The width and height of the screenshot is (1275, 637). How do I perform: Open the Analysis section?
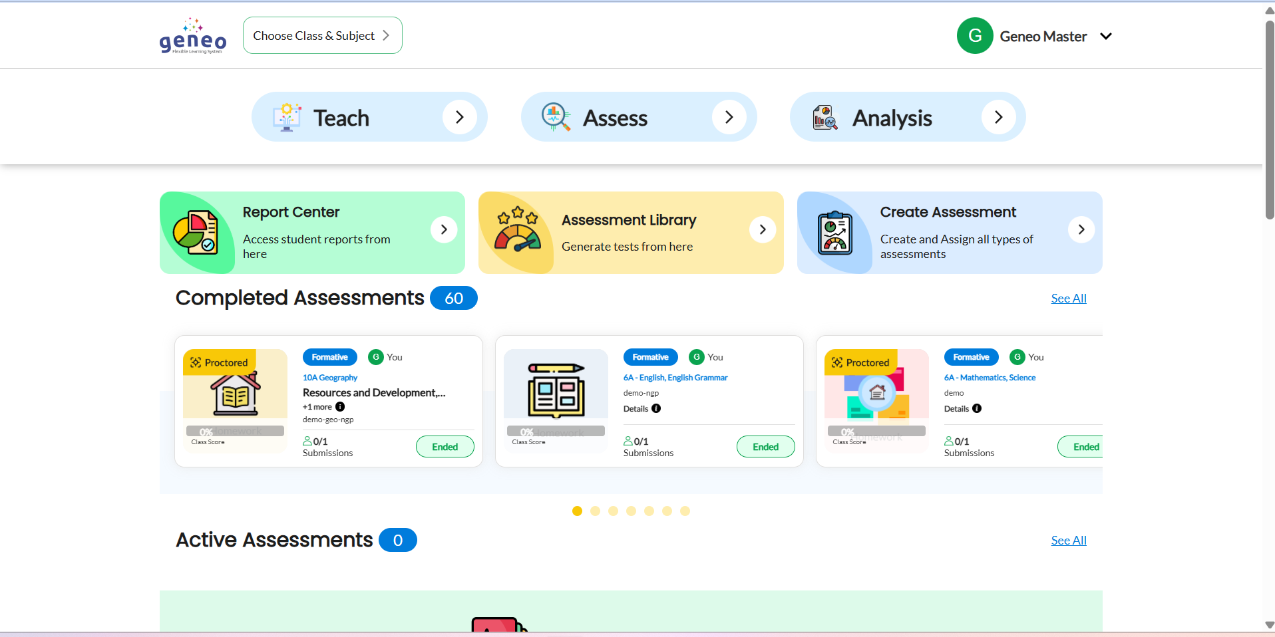(908, 117)
